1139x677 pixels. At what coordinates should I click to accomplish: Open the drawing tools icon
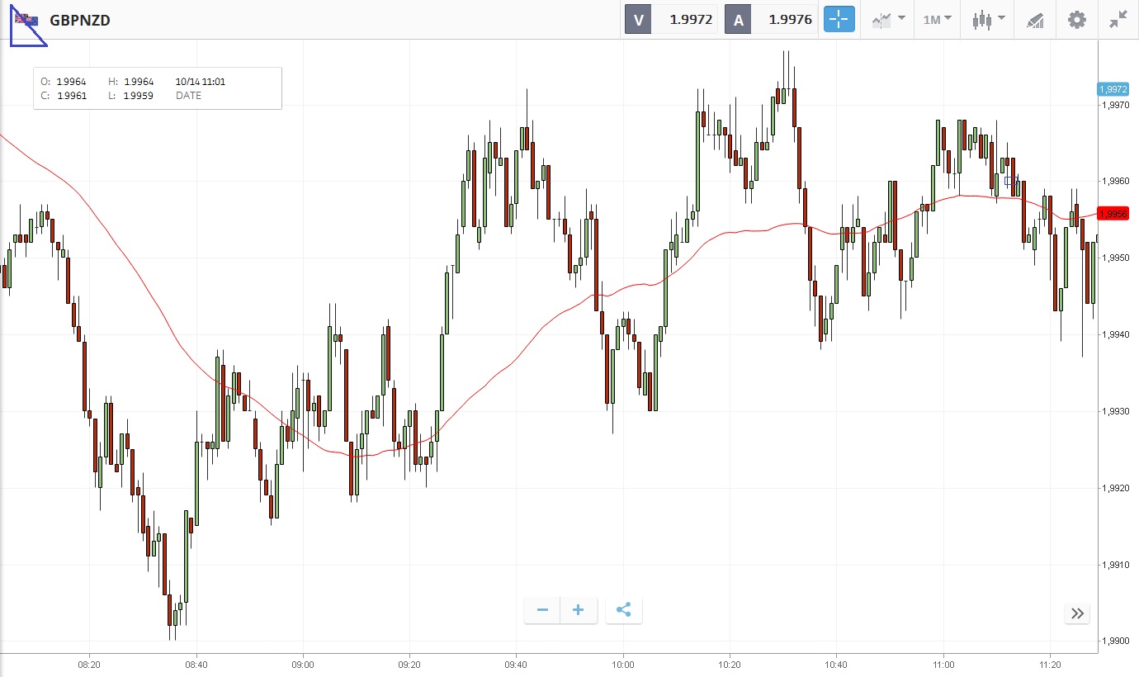point(1035,20)
